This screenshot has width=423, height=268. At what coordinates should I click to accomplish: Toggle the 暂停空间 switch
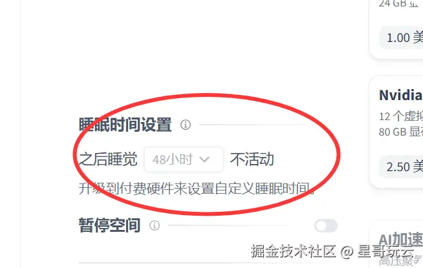pyautogui.click(x=326, y=226)
